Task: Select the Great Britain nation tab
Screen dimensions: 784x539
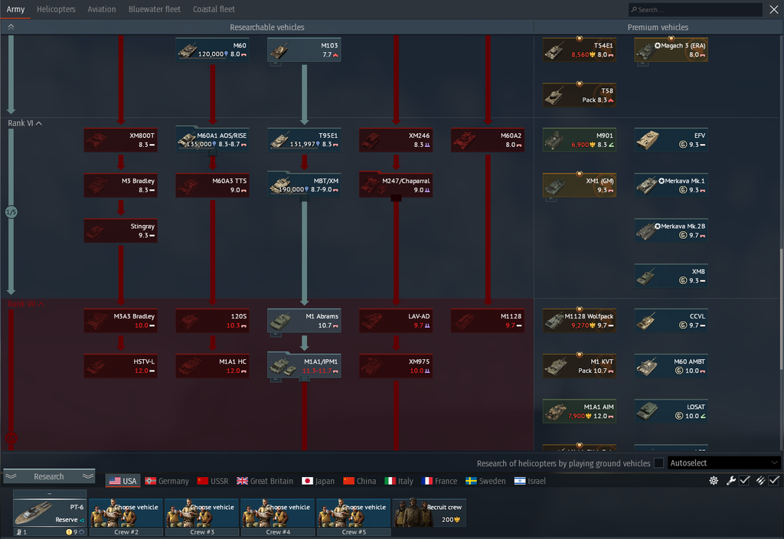Action: coord(265,481)
